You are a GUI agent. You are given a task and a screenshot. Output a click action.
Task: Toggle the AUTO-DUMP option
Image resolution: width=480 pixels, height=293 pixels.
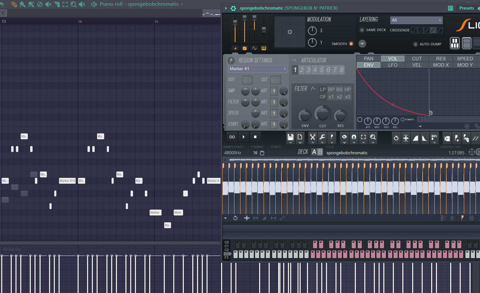coord(415,44)
